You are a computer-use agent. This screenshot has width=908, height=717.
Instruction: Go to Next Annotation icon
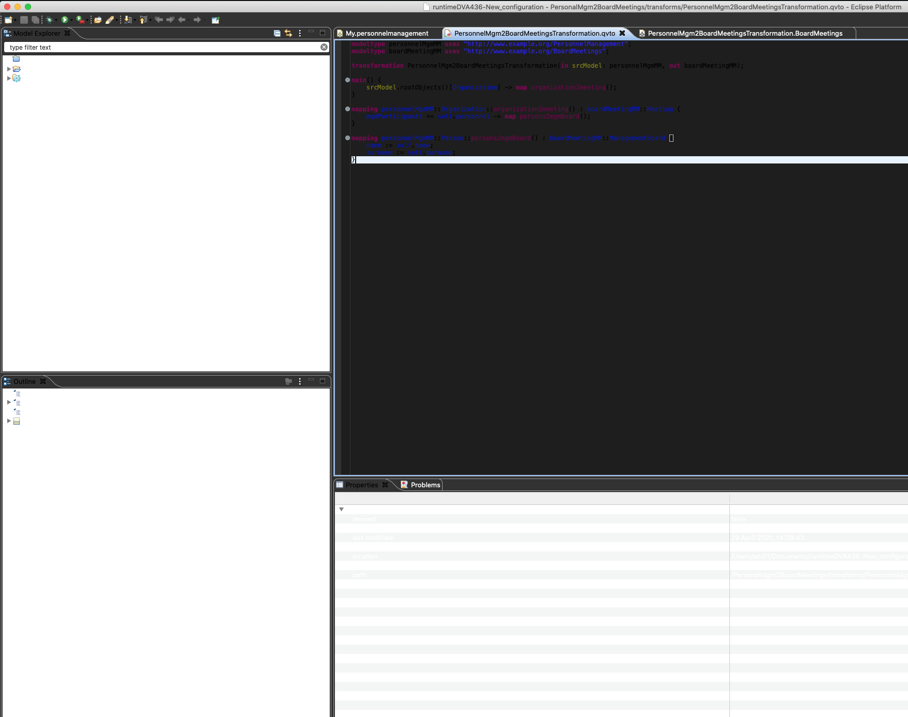[x=128, y=20]
